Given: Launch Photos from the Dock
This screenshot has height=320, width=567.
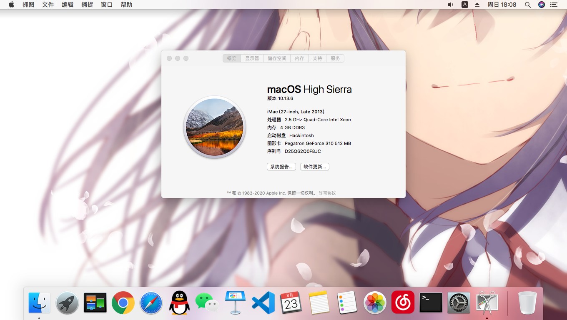Looking at the screenshot, I should 375,302.
